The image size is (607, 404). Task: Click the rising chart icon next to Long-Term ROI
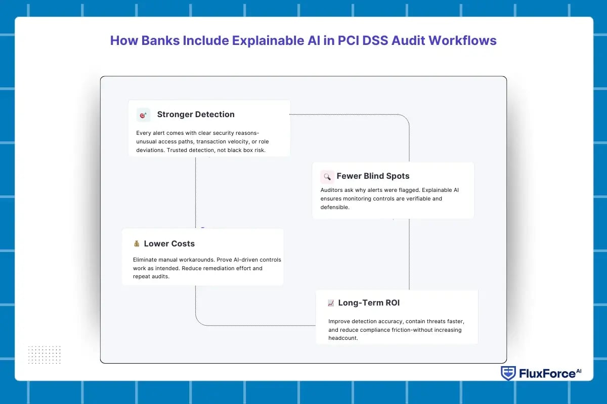(x=331, y=303)
